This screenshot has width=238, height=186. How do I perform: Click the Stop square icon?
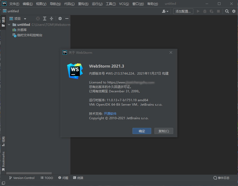(x=218, y=11)
